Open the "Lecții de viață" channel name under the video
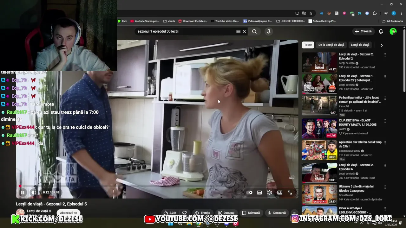The height and width of the screenshot is (228, 406). coord(37,211)
